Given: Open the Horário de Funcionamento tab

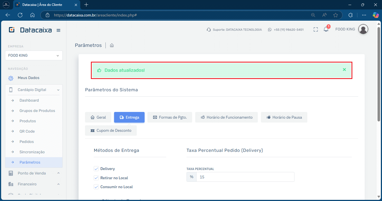Looking at the screenshot, I should tap(226, 117).
